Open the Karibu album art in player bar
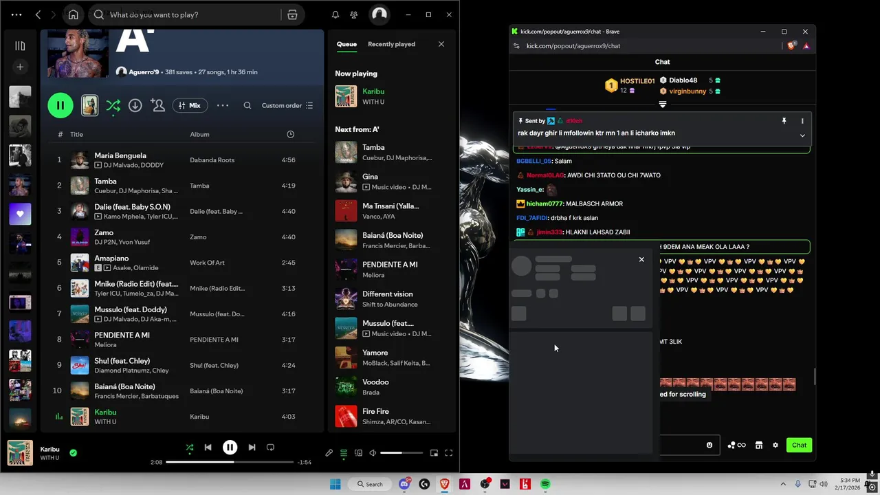 click(20, 453)
